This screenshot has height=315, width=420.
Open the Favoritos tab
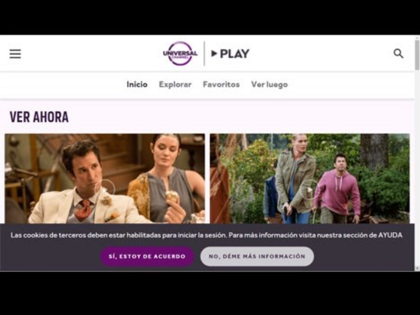pos(221,85)
